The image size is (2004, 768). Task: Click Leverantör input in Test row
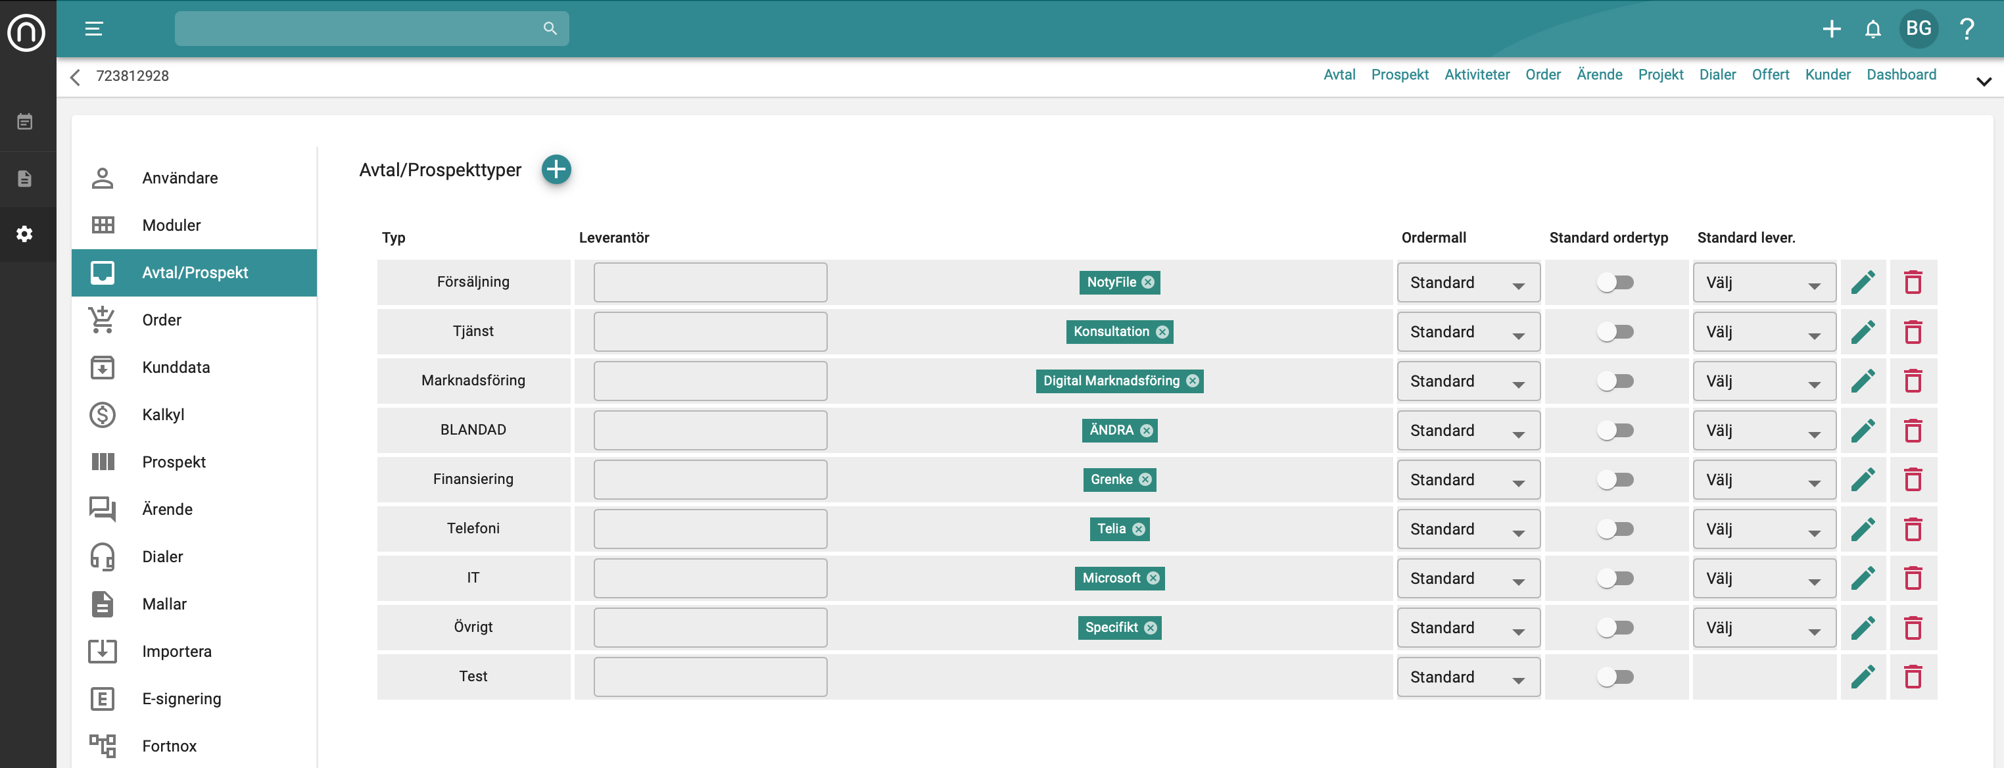[x=709, y=677]
